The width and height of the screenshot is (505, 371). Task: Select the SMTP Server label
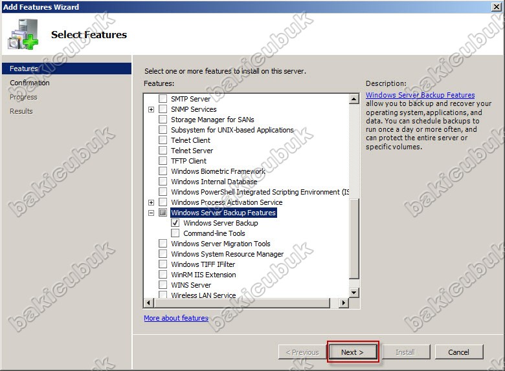pyautogui.click(x=190, y=99)
